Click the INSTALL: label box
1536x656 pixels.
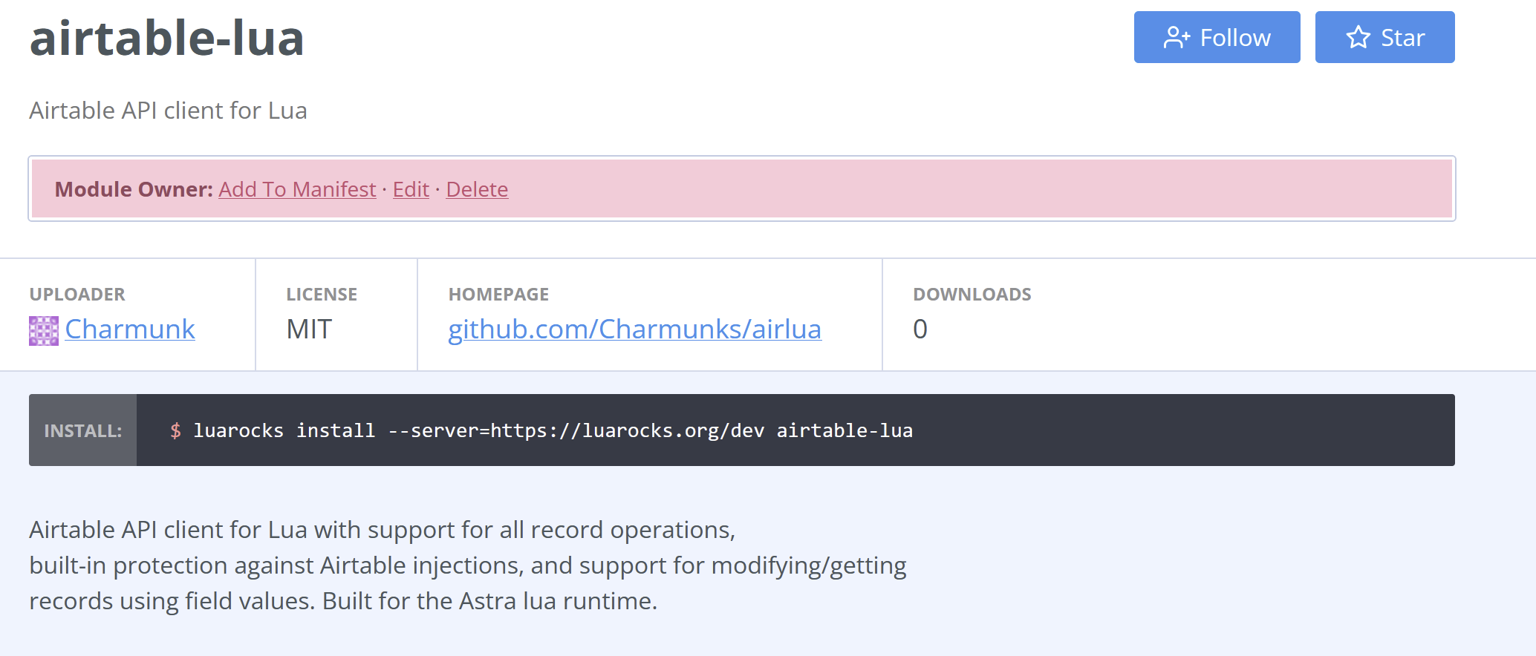[x=82, y=431]
